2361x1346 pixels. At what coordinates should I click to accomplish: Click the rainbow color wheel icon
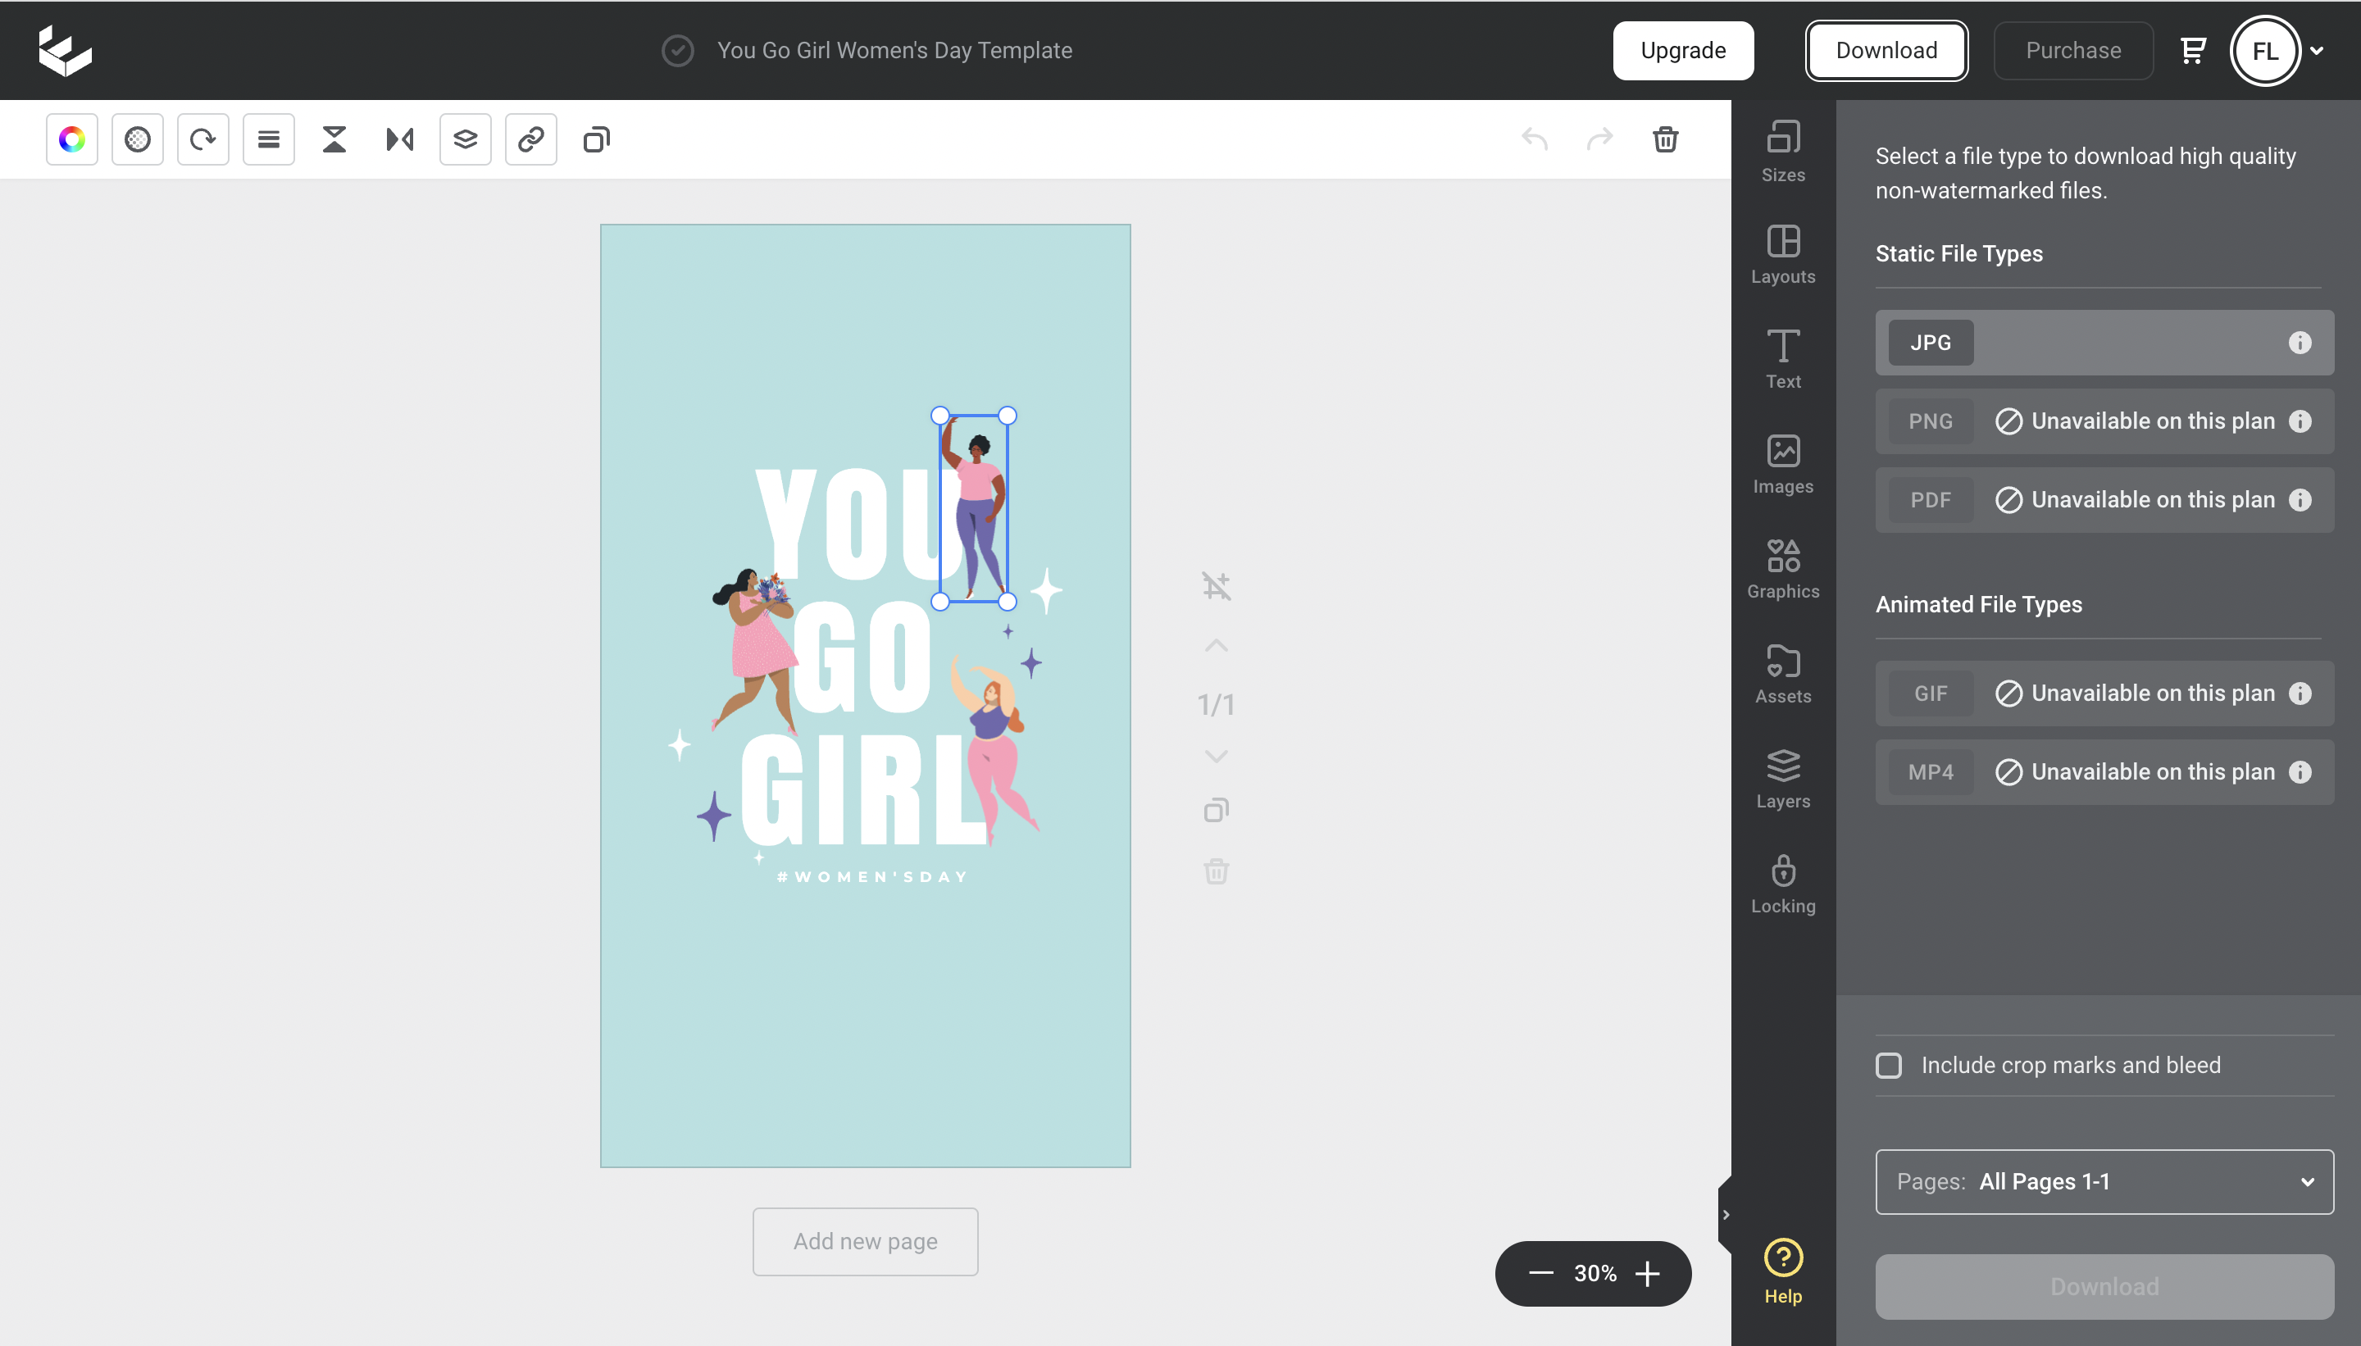click(x=73, y=138)
